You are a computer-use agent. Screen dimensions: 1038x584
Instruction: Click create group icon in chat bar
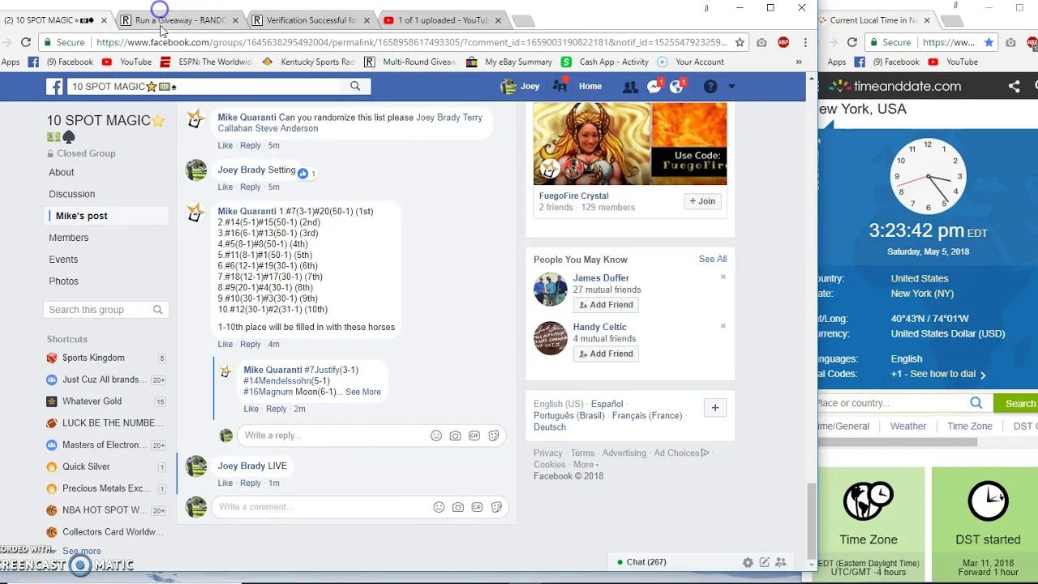click(781, 562)
